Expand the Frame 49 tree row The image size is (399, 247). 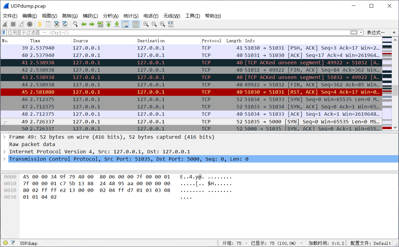pyautogui.click(x=5, y=137)
